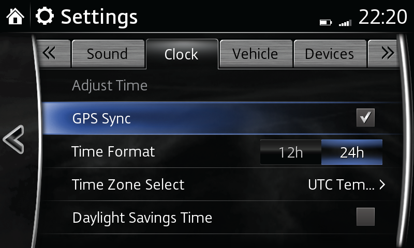The width and height of the screenshot is (414, 248).
Task: Switch time format to 12h
Action: pos(290,152)
